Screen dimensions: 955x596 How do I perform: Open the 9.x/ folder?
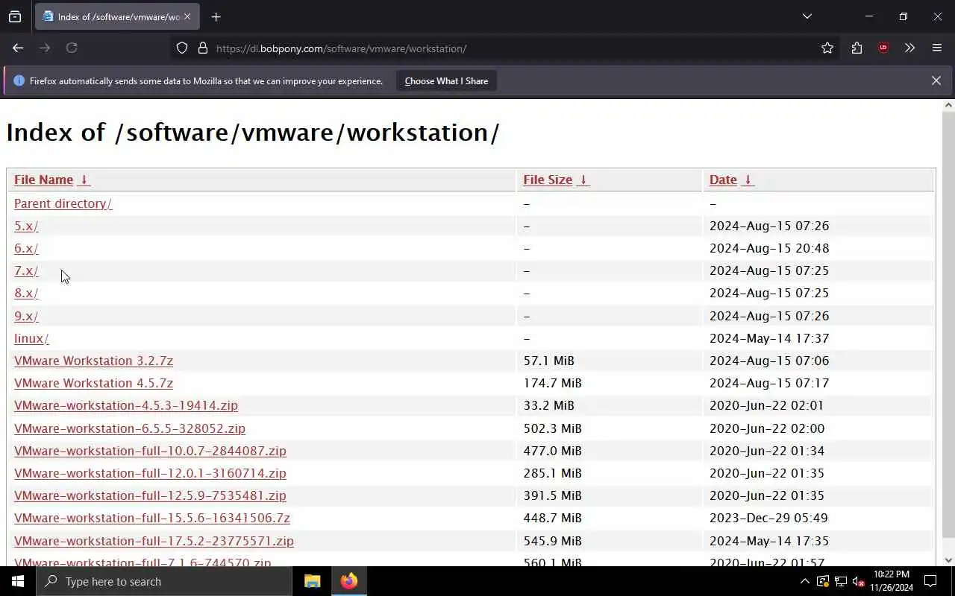point(26,316)
